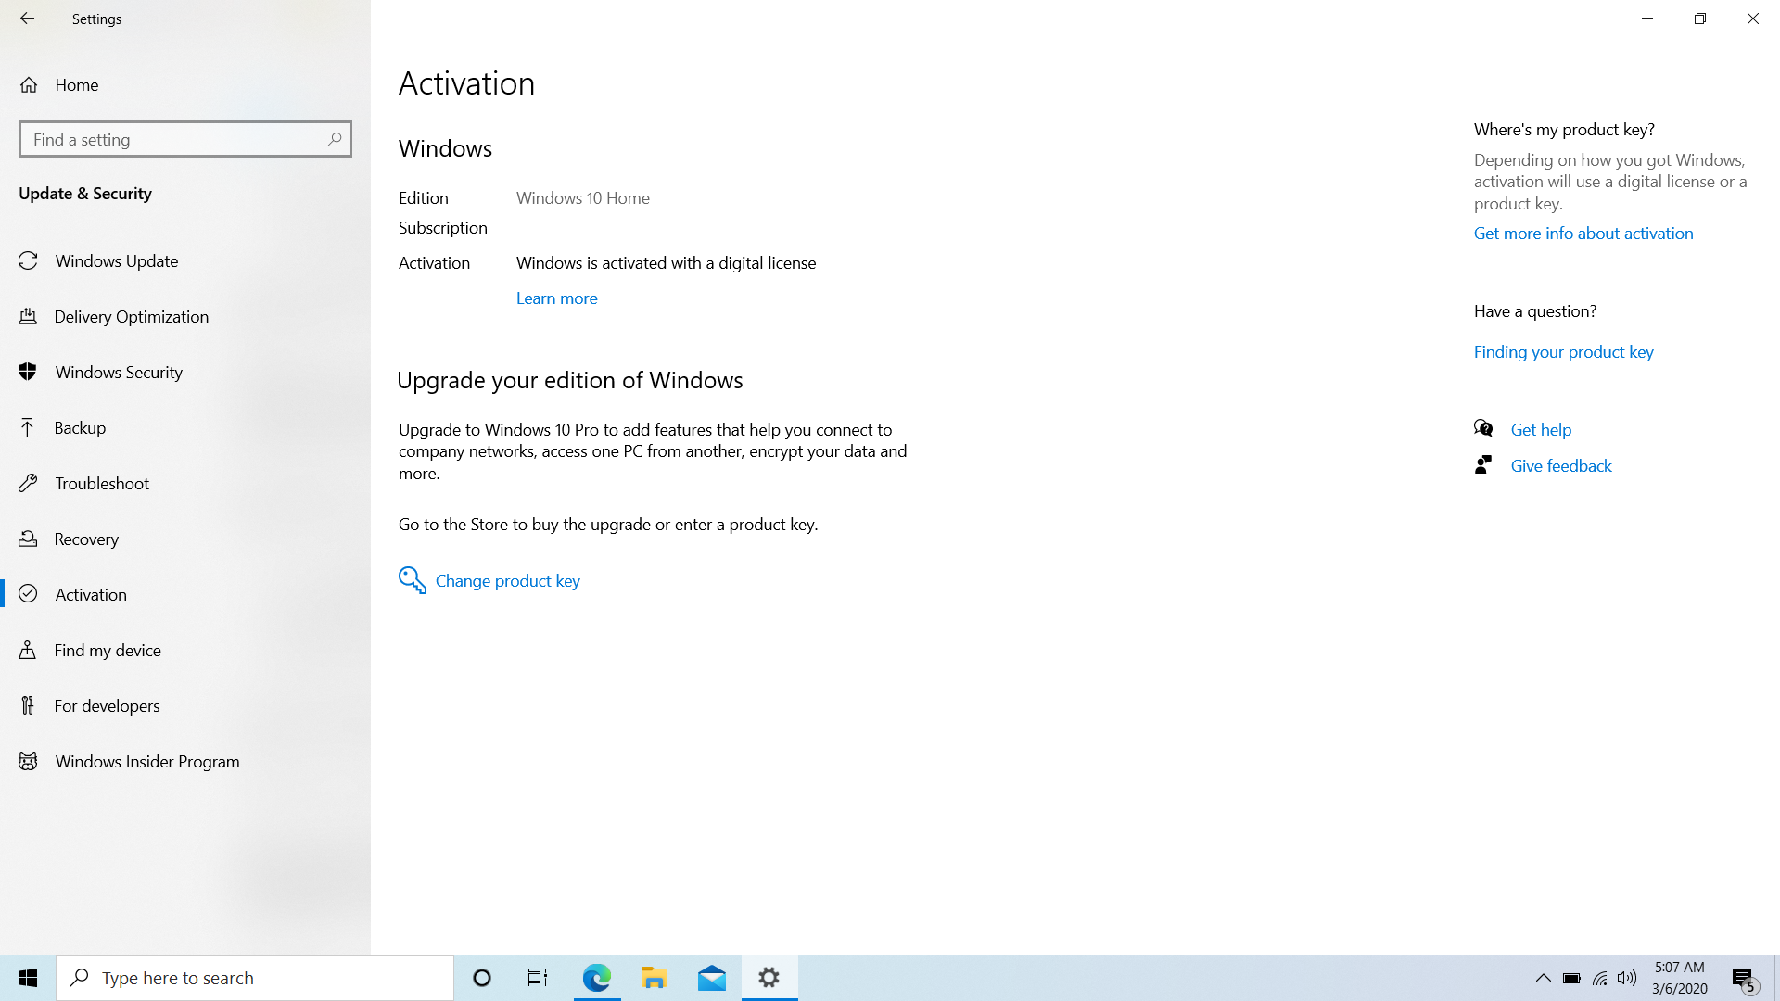This screenshot has height=1001, width=1780.
Task: Click the Windows Insider Program cat icon
Action: [28, 762]
